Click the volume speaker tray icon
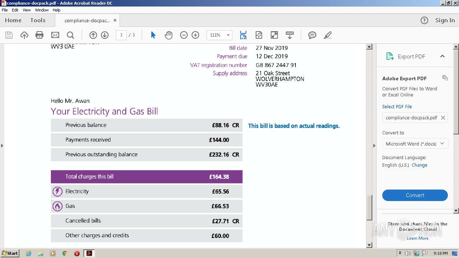 (408, 253)
